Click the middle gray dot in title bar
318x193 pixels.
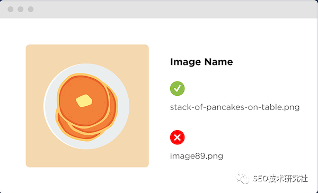point(21,9)
